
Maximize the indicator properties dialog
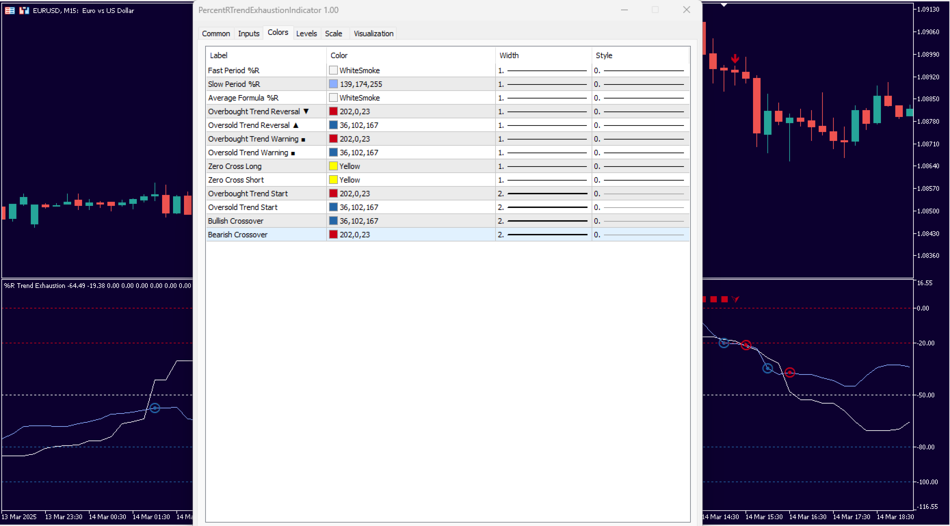pos(655,10)
